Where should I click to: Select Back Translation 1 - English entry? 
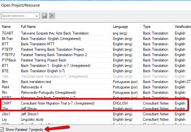point(56,66)
